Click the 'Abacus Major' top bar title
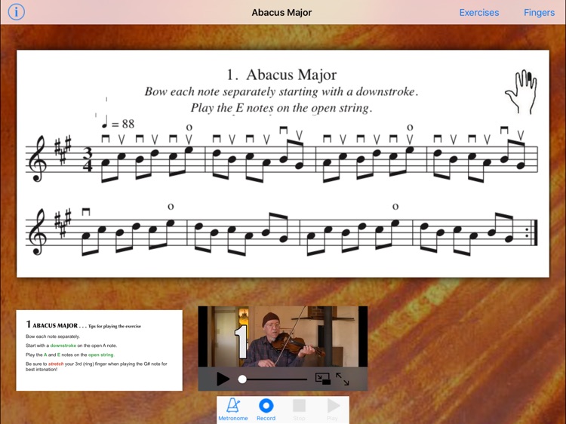The image size is (566, 424). click(x=281, y=13)
